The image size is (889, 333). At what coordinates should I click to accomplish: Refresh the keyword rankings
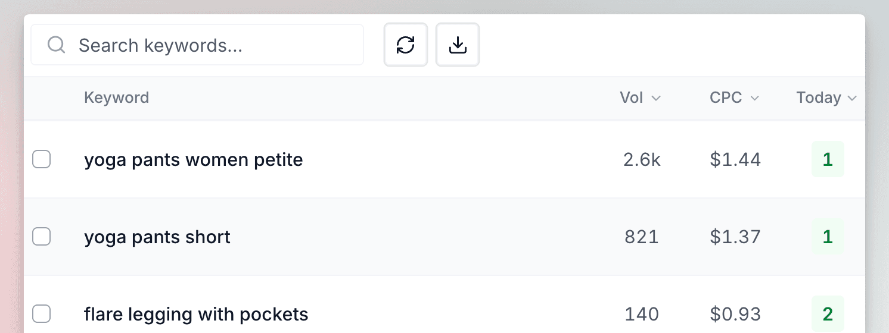tap(406, 45)
